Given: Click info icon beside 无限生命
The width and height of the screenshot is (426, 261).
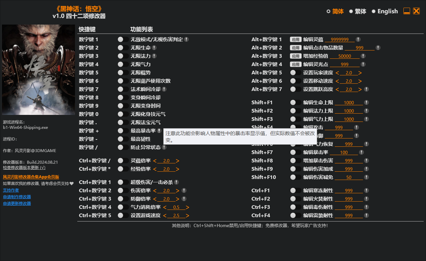Looking at the screenshot, I should [154, 48].
